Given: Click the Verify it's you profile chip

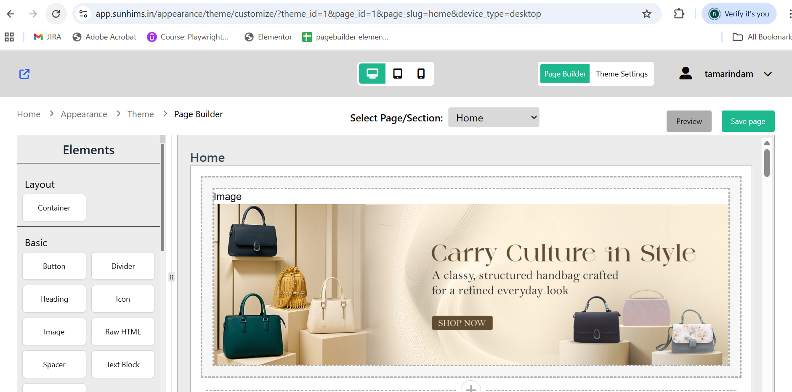Looking at the screenshot, I should [739, 14].
